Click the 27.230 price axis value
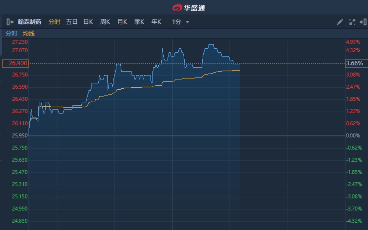368x230 pixels. coord(20,42)
